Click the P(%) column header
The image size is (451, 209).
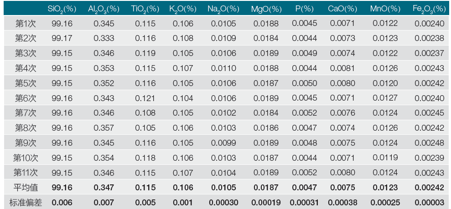[x=304, y=9]
